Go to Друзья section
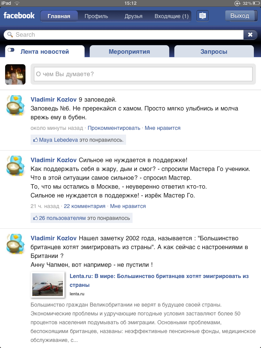Viewport: 261px width, 348px height. pyautogui.click(x=133, y=16)
